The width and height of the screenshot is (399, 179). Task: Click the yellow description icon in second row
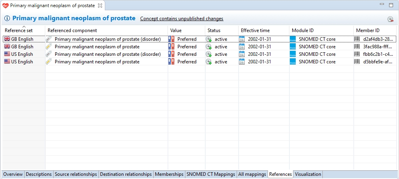click(49, 47)
